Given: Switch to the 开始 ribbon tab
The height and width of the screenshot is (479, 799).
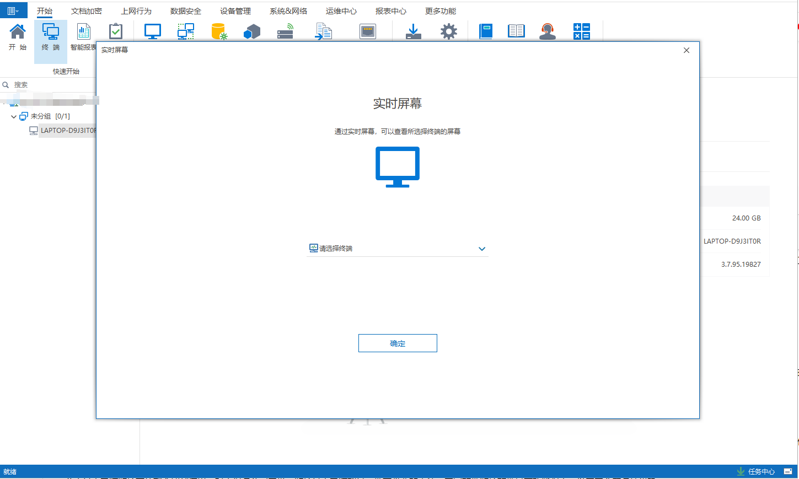Looking at the screenshot, I should pyautogui.click(x=45, y=11).
